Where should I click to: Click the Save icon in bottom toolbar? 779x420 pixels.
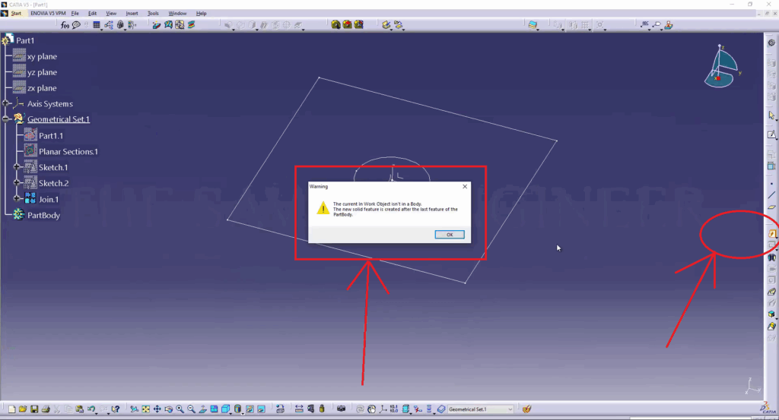(34, 409)
